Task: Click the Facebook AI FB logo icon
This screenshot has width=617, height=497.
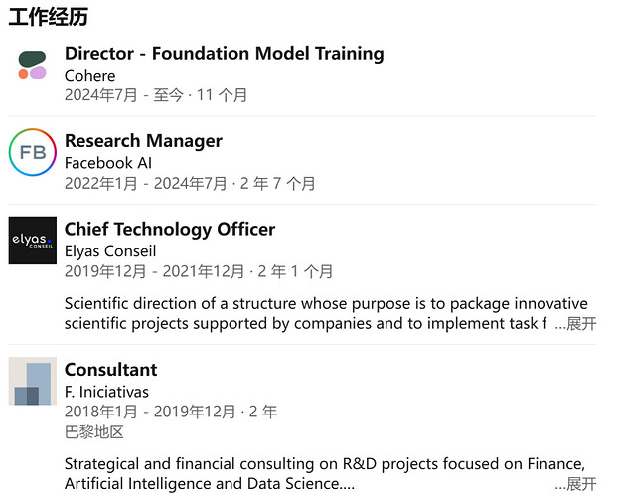Action: (32, 152)
